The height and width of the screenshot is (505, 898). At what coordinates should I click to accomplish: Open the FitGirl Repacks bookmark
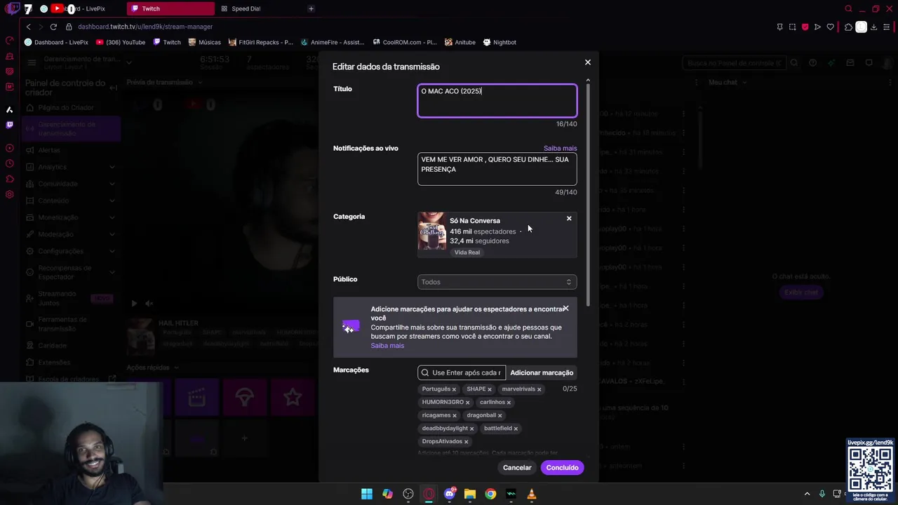(x=260, y=42)
